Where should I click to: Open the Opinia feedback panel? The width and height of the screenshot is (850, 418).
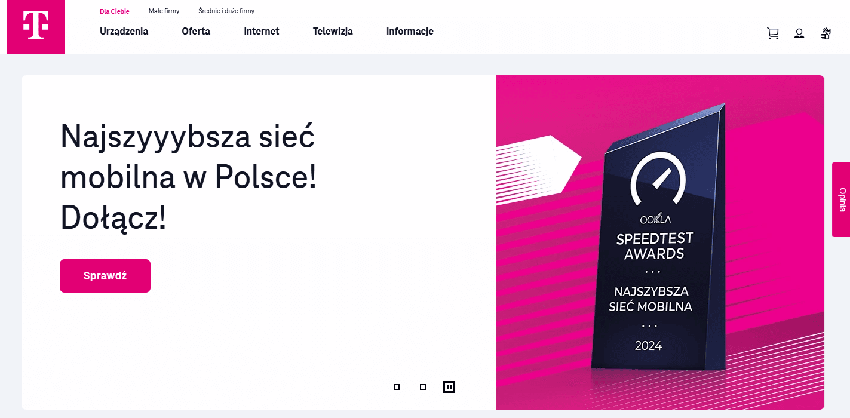841,201
